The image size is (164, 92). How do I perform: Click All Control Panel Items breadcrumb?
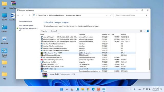(56, 15)
